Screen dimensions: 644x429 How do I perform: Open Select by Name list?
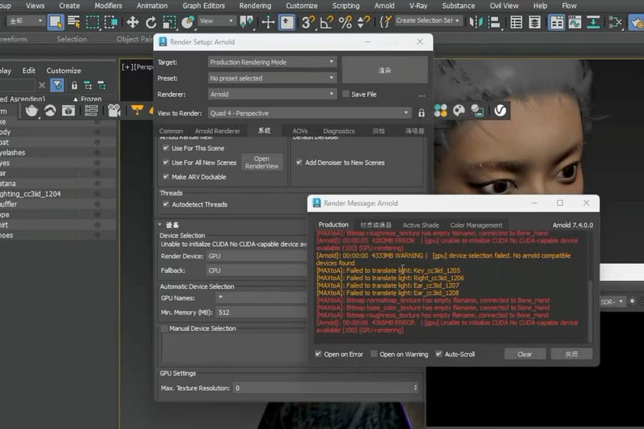(x=74, y=21)
